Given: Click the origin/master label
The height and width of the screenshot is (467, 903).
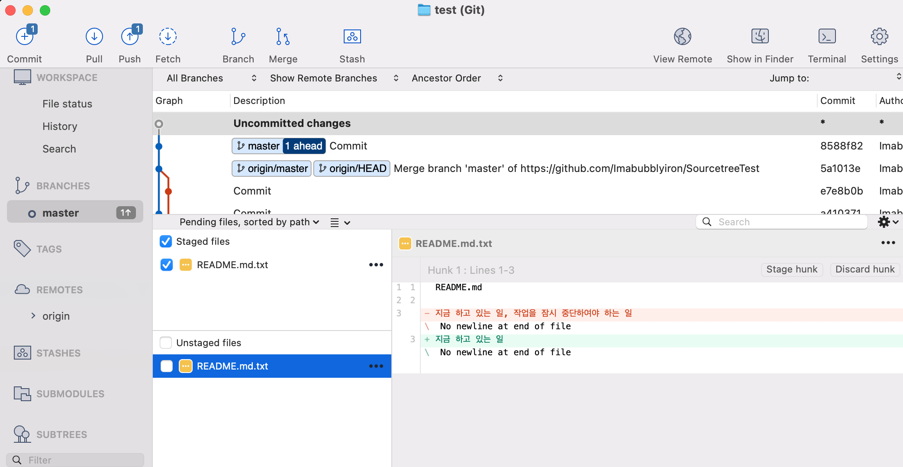Looking at the screenshot, I should pyautogui.click(x=271, y=169).
